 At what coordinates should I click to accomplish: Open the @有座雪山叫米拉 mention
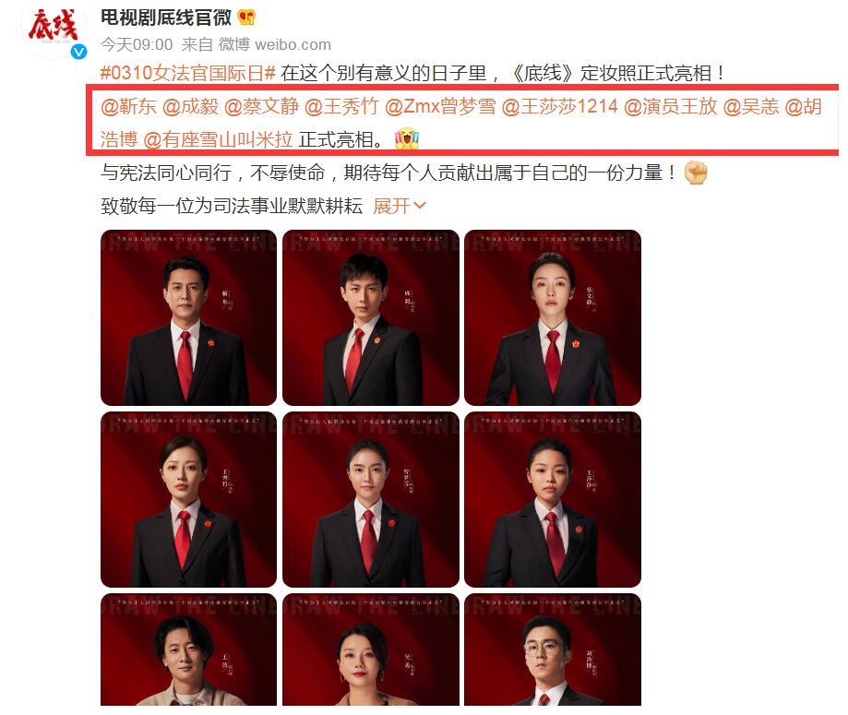(218, 139)
